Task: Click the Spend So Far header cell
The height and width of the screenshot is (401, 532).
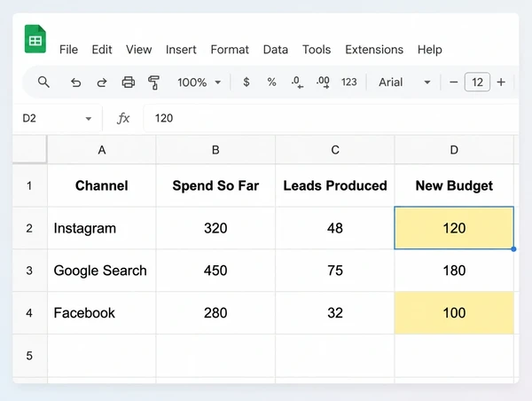Action: coord(215,185)
